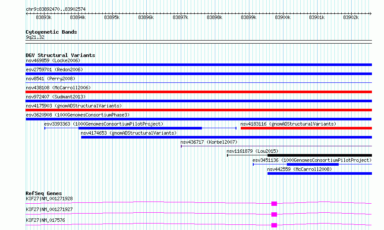Select the esv2759701 (Redon2006) variant bar
This screenshot has height=230, width=384.
pos(198,74)
